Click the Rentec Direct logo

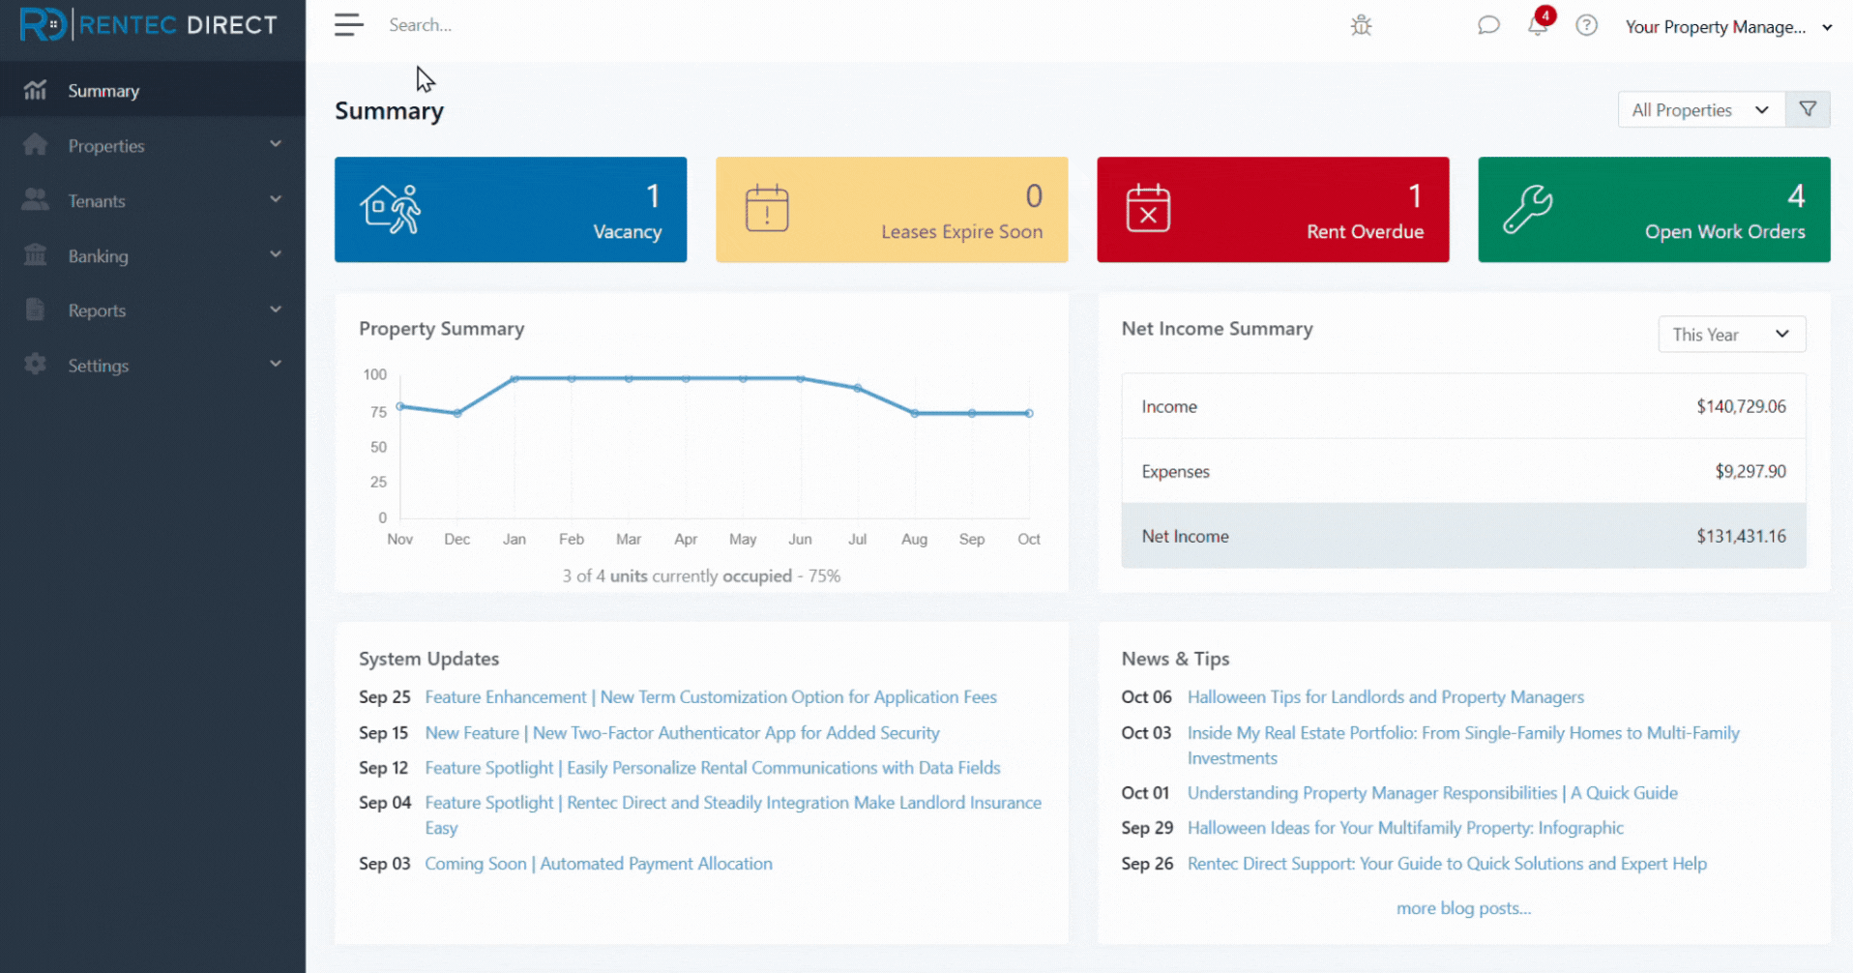[x=150, y=25]
